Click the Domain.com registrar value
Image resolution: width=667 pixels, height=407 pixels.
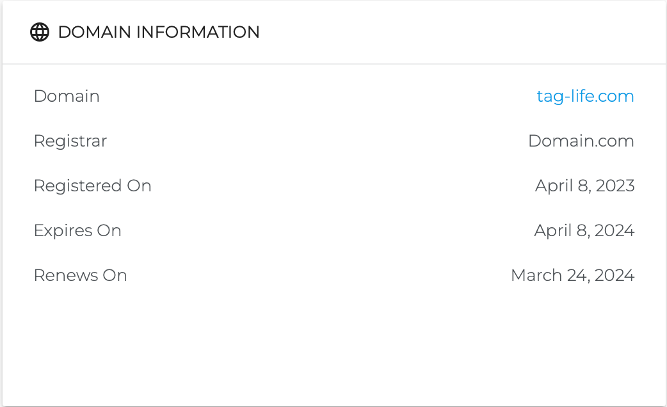click(x=581, y=141)
